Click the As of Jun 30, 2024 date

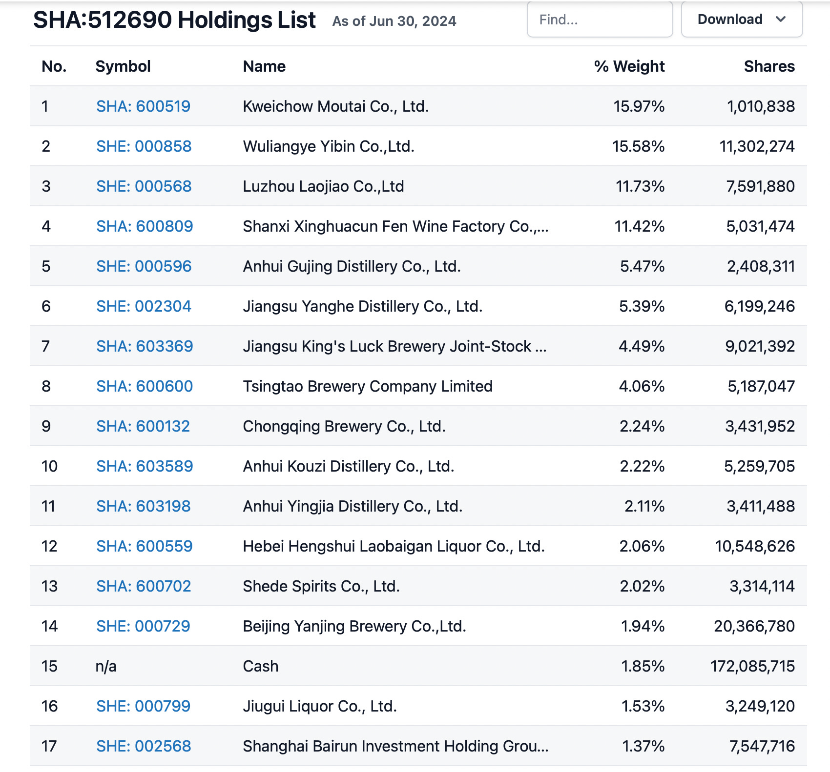click(x=394, y=21)
